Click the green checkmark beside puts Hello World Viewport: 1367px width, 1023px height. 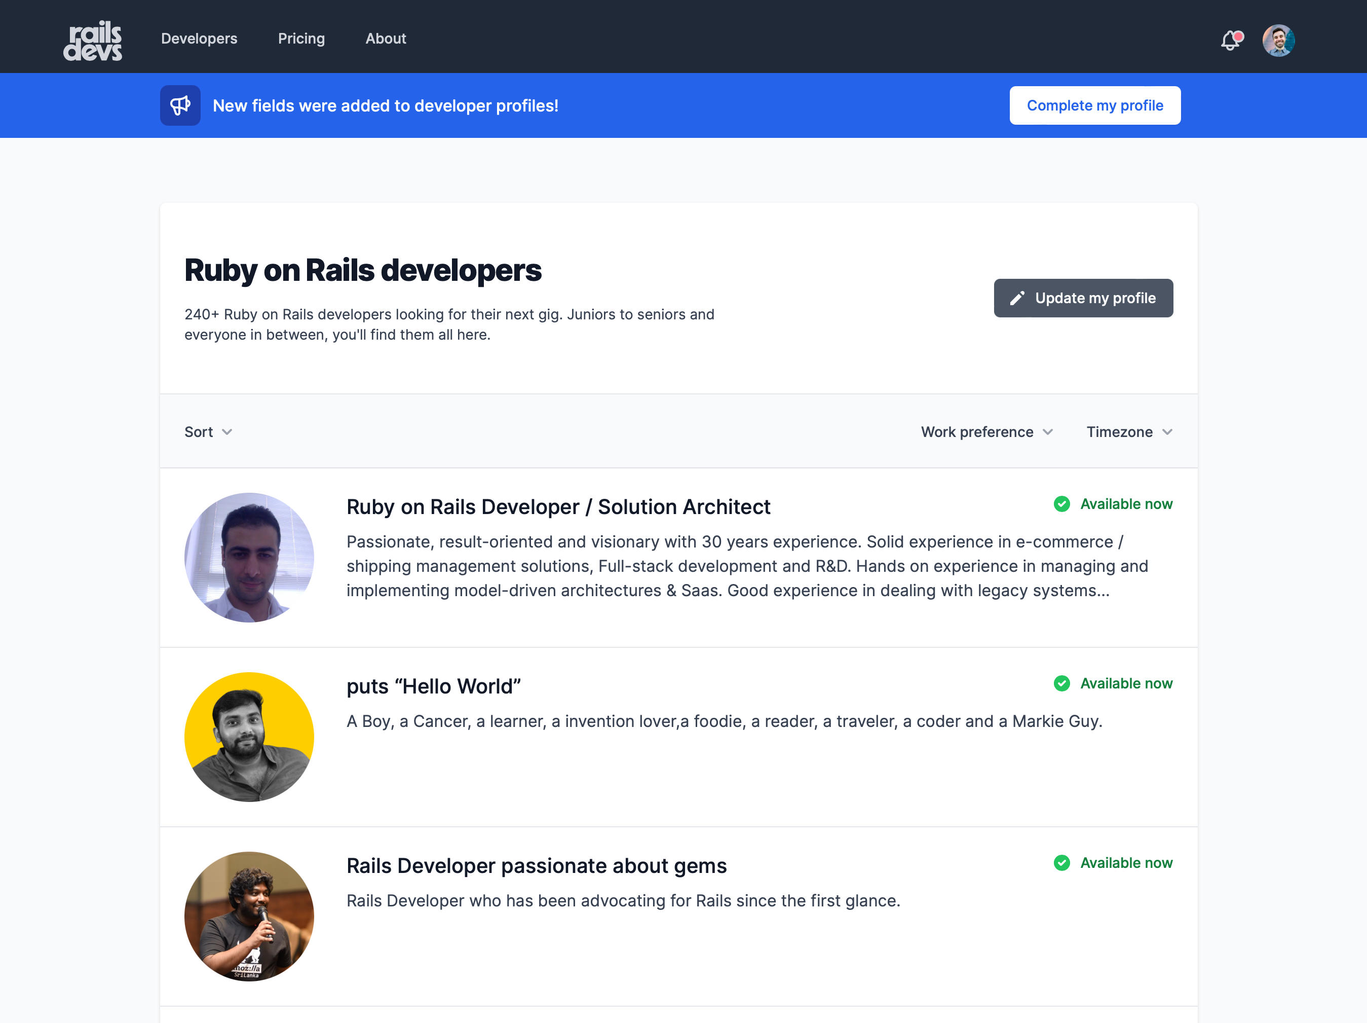[x=1061, y=683]
